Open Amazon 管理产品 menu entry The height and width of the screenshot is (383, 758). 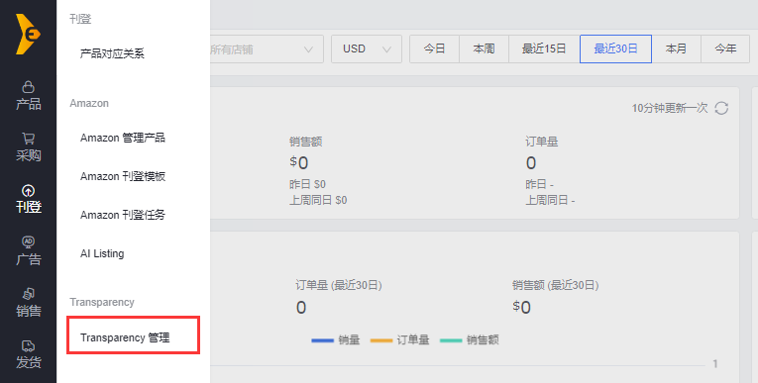123,138
